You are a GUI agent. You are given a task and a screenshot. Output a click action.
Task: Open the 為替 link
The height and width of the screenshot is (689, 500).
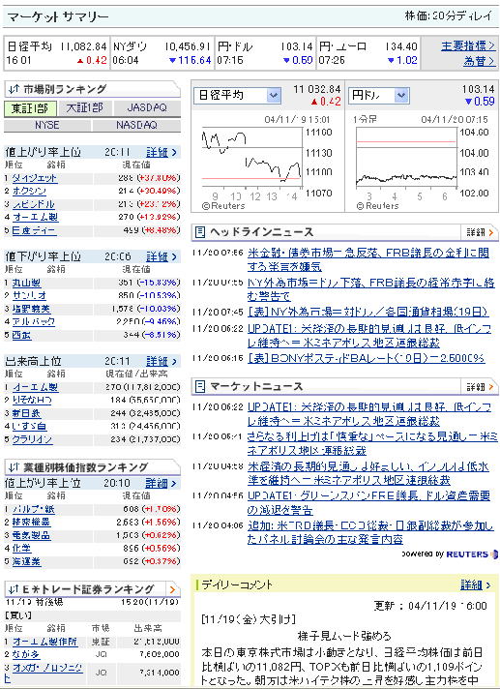click(x=480, y=61)
